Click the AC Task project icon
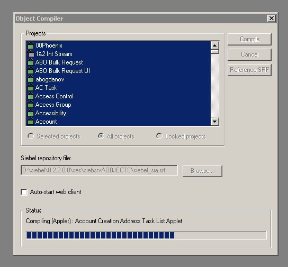The width and height of the screenshot is (288, 267). [31, 88]
